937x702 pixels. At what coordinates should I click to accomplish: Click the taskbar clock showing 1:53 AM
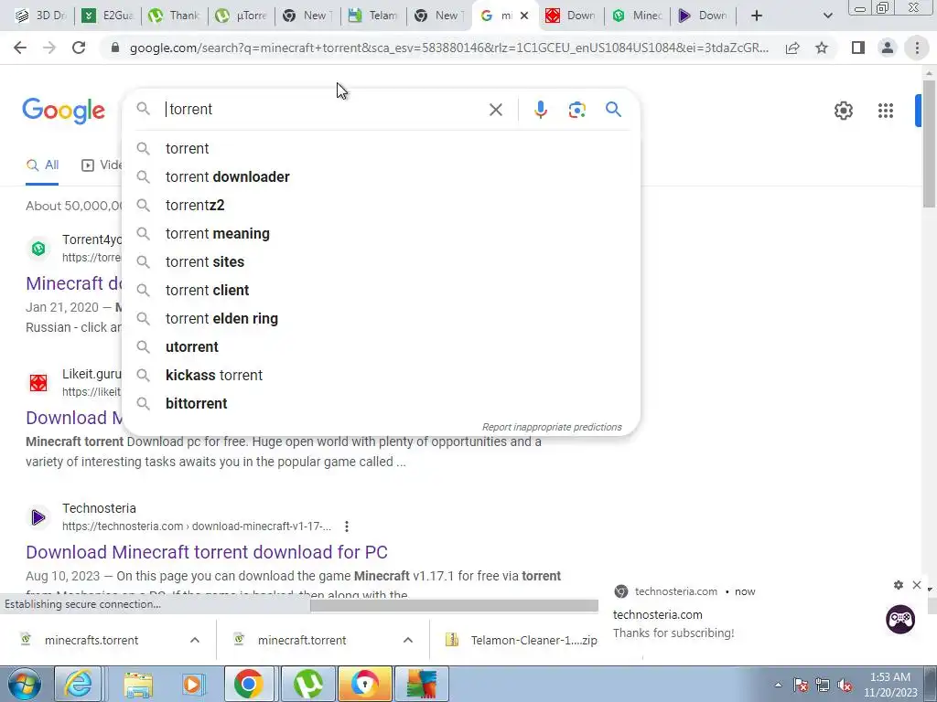tap(890, 685)
